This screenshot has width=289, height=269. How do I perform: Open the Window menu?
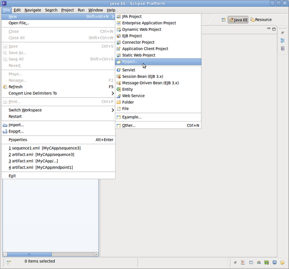coord(95,10)
